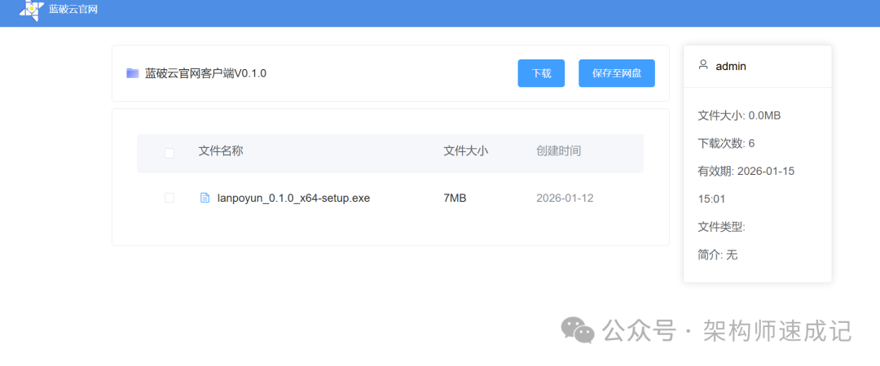This screenshot has height=366, width=880.
Task: Click the 2026-01-12 creation date cell
Action: click(x=565, y=198)
